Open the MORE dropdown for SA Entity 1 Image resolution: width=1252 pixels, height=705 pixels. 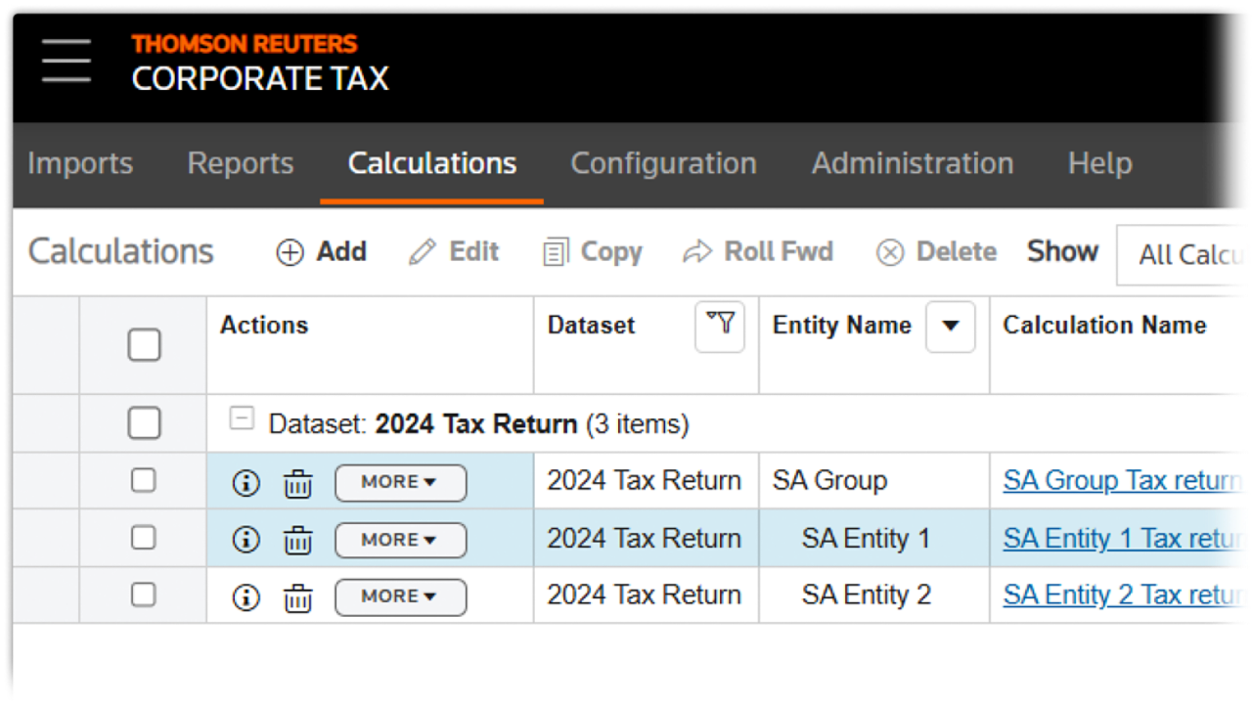(x=400, y=540)
